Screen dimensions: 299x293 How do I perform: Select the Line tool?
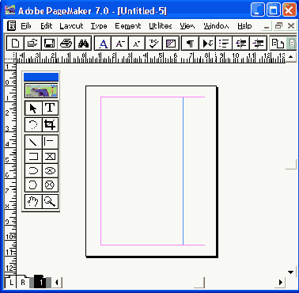click(x=33, y=143)
